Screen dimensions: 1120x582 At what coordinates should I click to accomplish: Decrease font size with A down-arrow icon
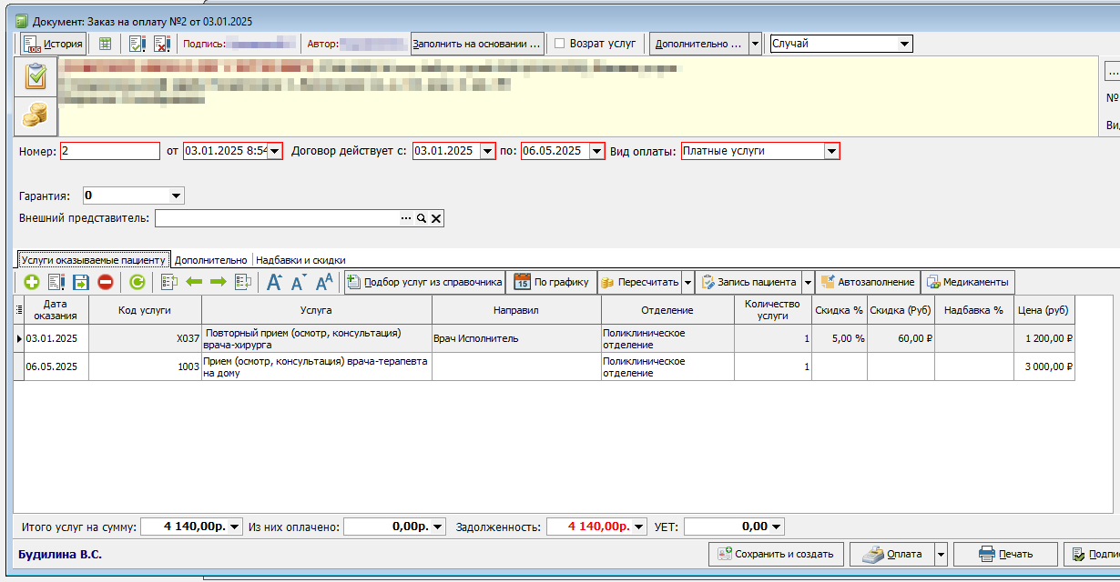(299, 282)
